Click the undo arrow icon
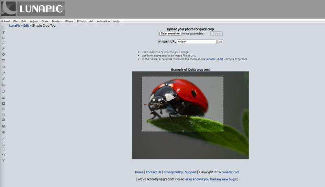The width and height of the screenshot is (325, 187). (4, 155)
